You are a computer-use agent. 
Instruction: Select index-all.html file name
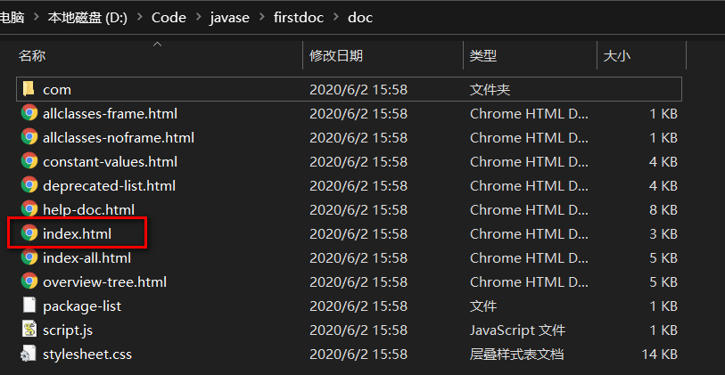click(87, 257)
